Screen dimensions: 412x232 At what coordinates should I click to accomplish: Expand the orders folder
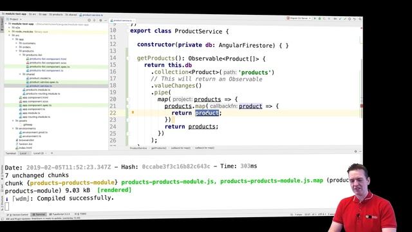pos(17,47)
